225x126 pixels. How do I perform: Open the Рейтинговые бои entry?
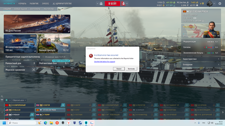pyautogui.click(x=54, y=63)
